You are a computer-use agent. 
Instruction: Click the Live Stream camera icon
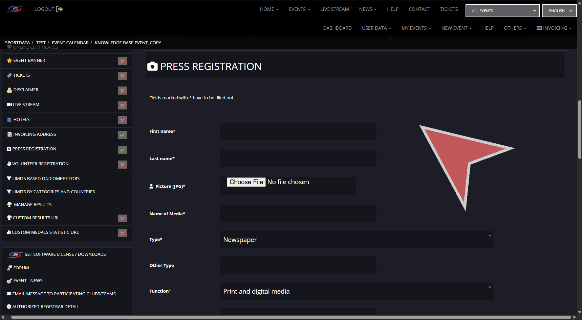pos(9,105)
